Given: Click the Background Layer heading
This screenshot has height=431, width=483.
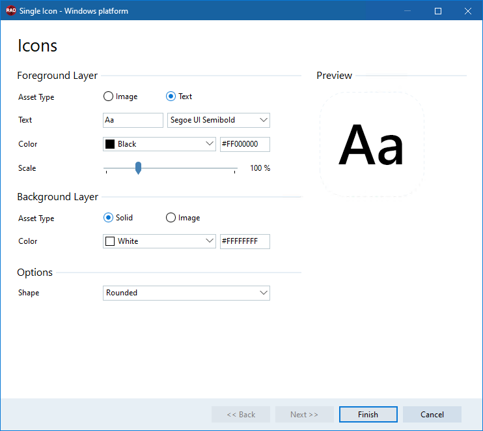Looking at the screenshot, I should (x=57, y=197).
